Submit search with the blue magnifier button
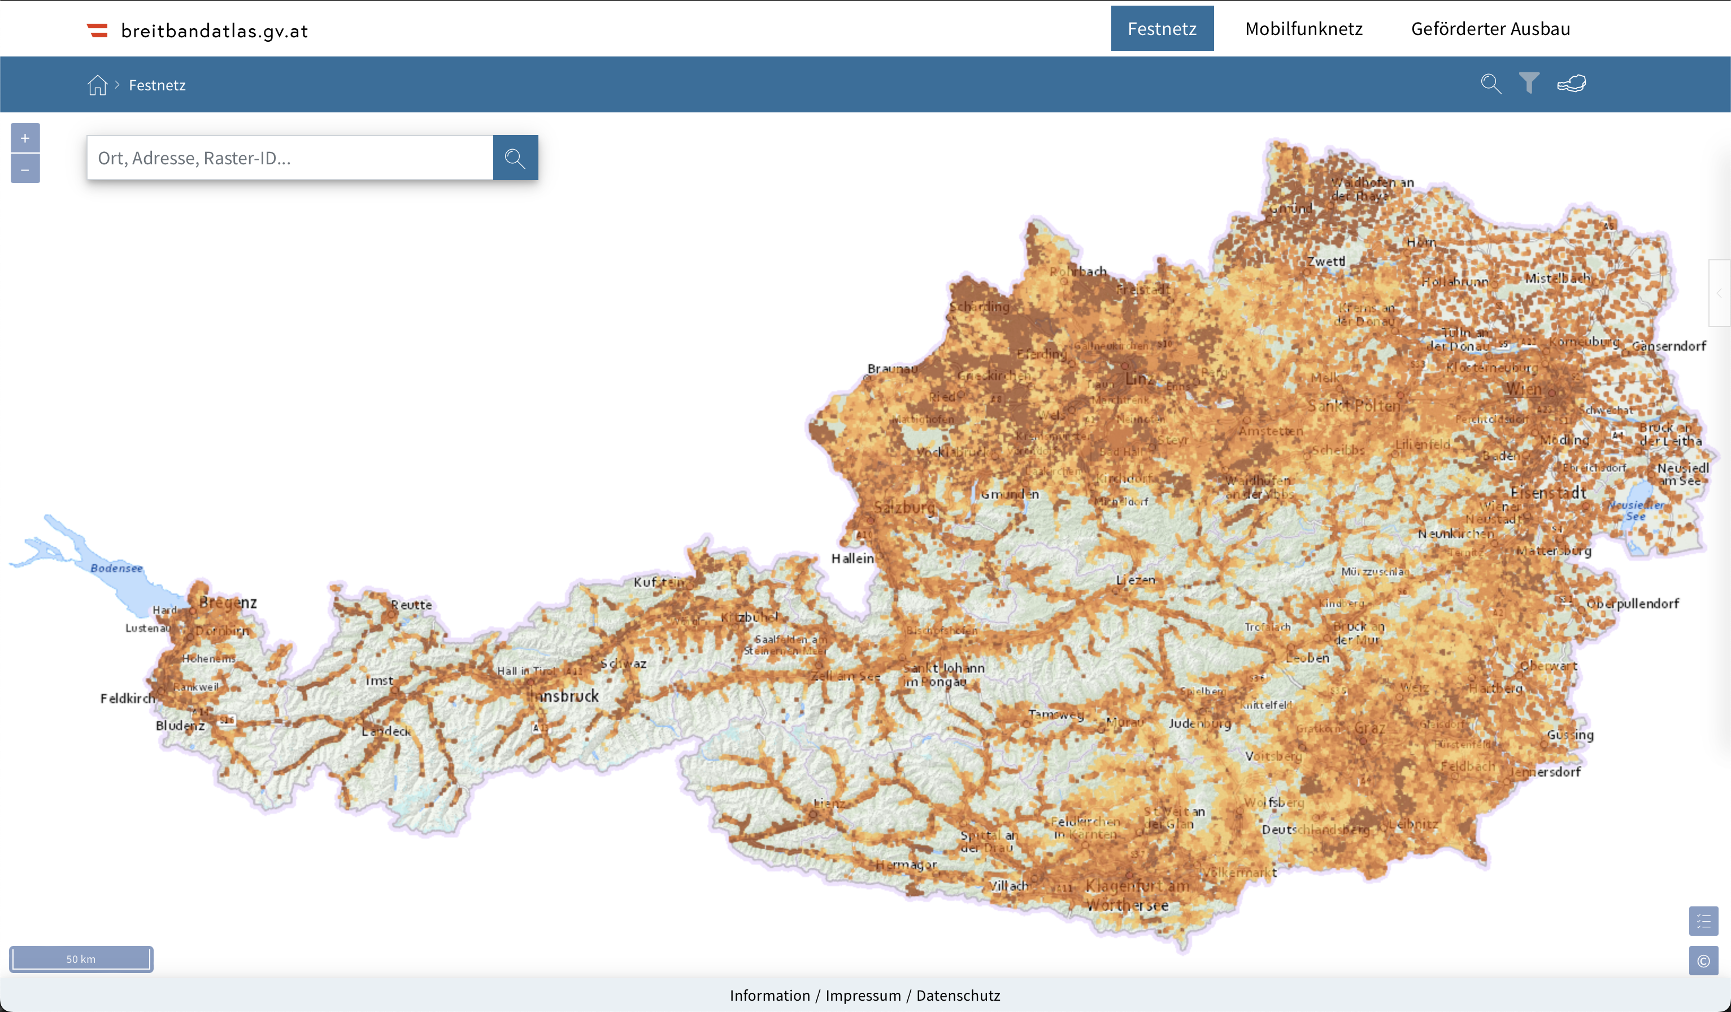This screenshot has width=1731, height=1012. point(515,158)
